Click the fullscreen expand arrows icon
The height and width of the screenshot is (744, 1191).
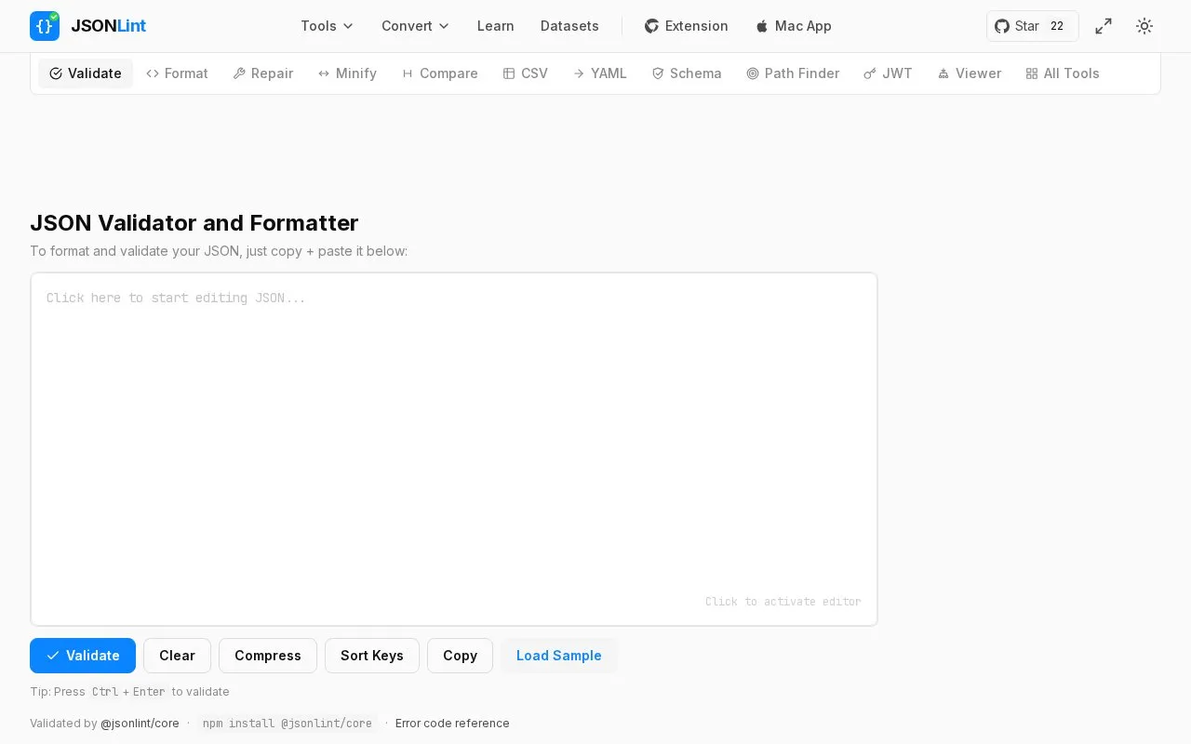pyautogui.click(x=1104, y=26)
